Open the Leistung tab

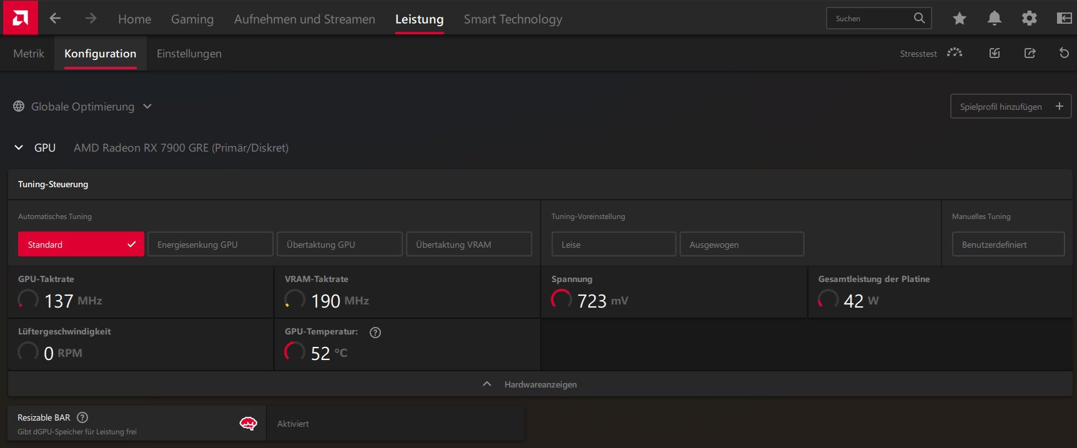point(420,19)
